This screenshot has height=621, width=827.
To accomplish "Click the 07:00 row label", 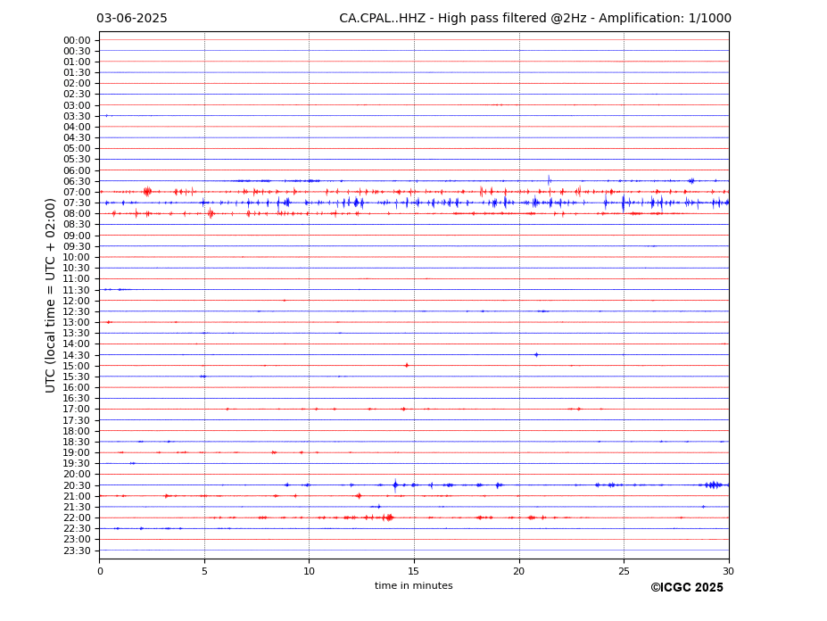I will pyautogui.click(x=77, y=192).
